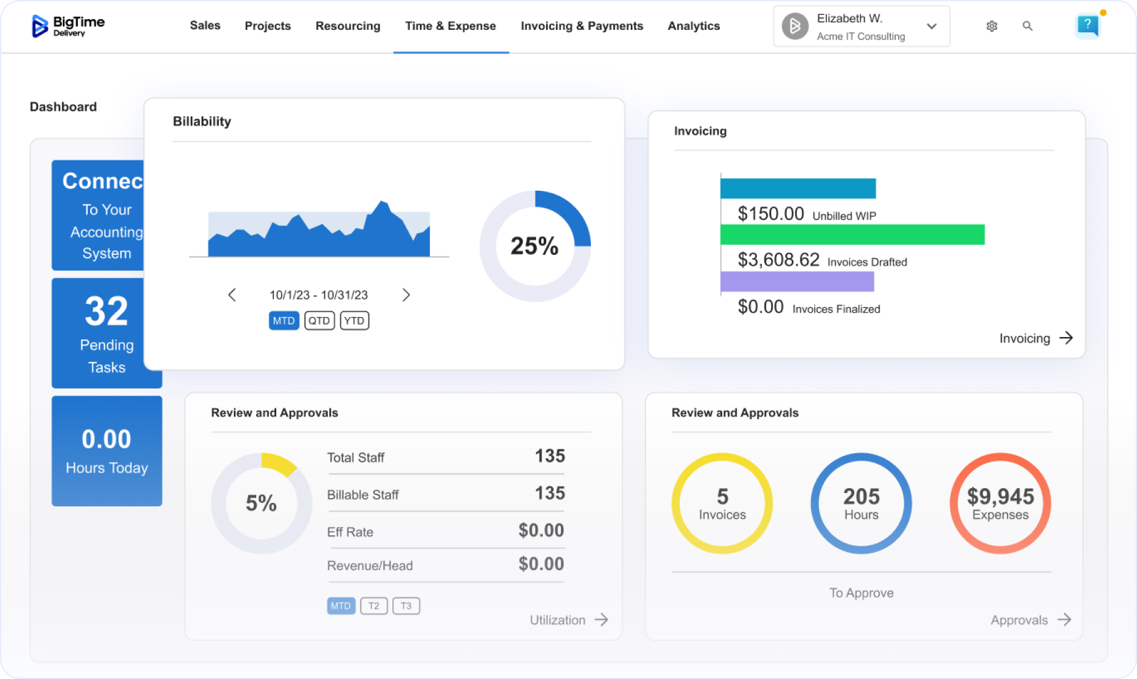The height and width of the screenshot is (679, 1137).
Task: Open settings via the gear icon
Action: (991, 26)
